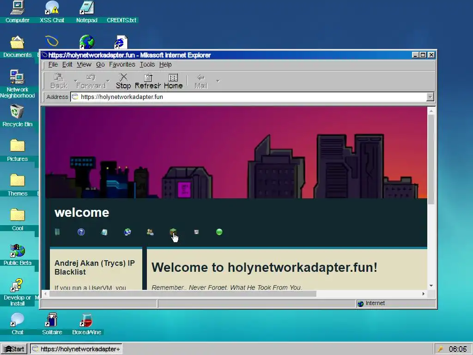Viewport: 473px width, 355px height.
Task: Click the grass block cube icon
Action: [173, 232]
